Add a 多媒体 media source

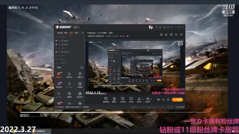(x=131, y=100)
